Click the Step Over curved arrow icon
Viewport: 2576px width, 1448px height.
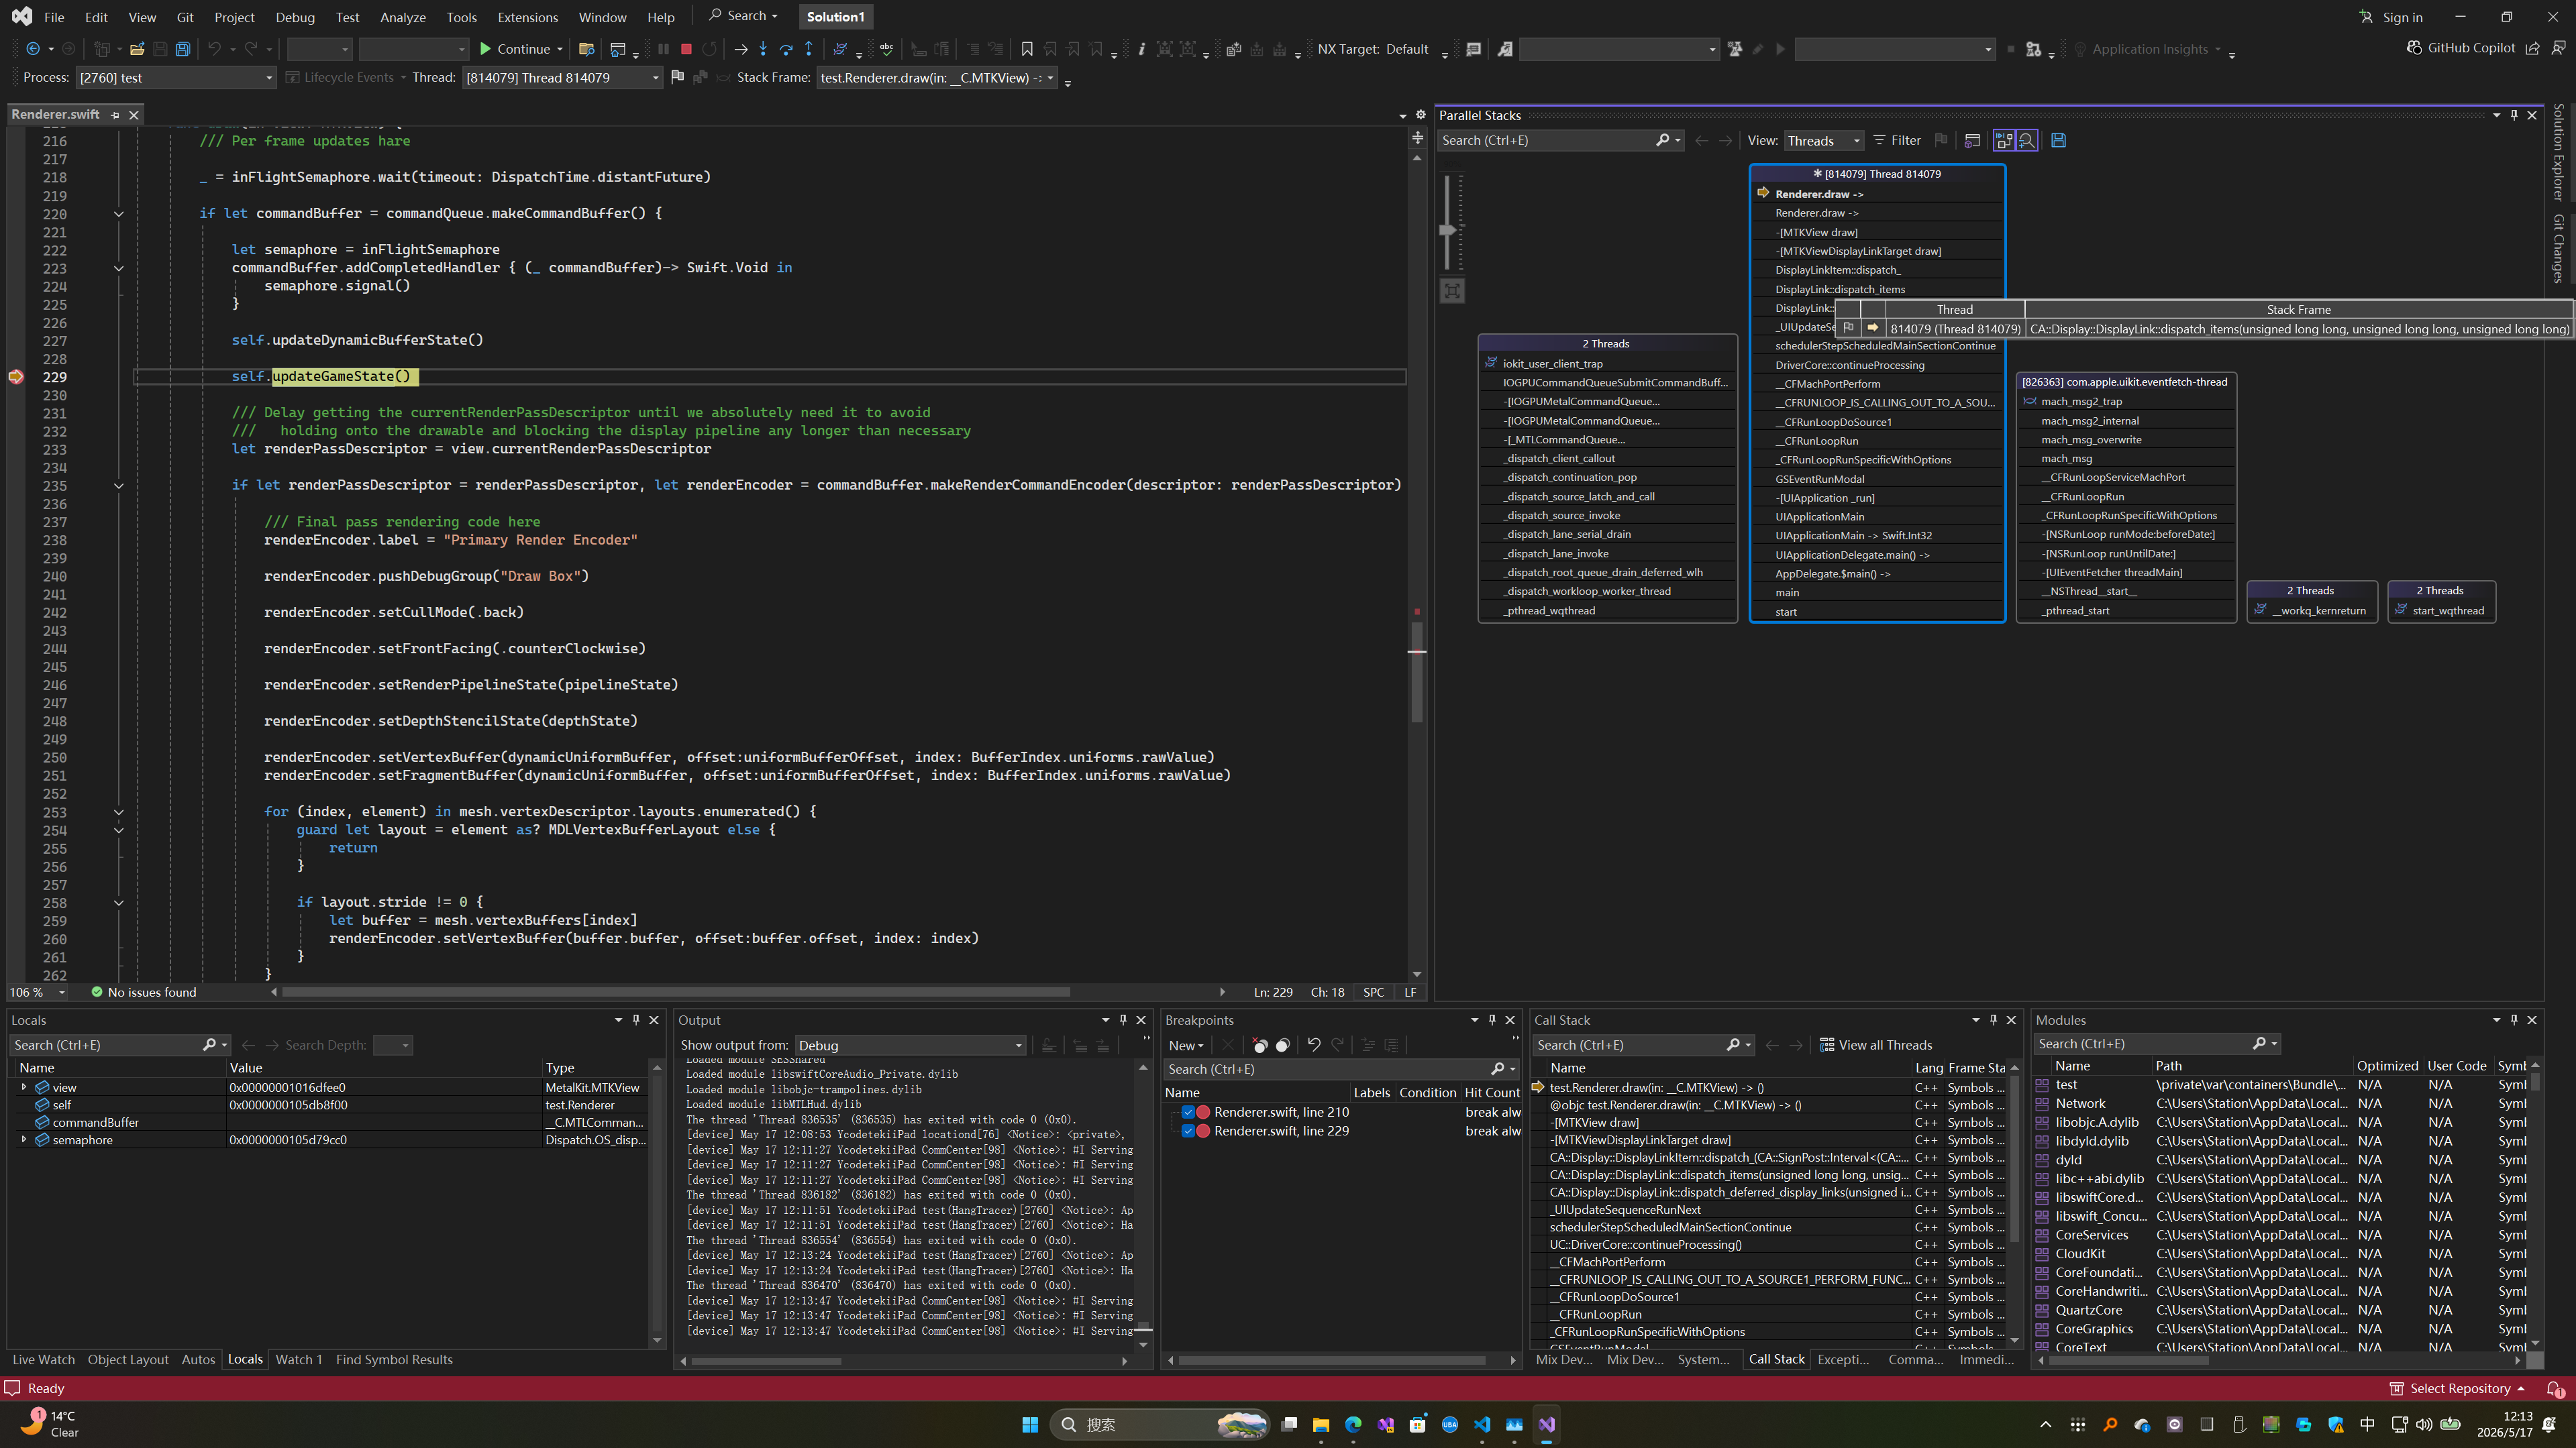click(x=786, y=49)
